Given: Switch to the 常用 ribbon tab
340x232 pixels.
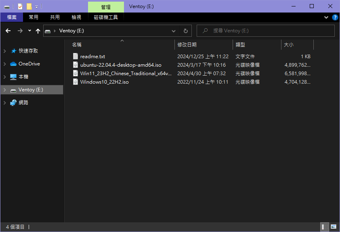Looking at the screenshot, I should coord(34,17).
